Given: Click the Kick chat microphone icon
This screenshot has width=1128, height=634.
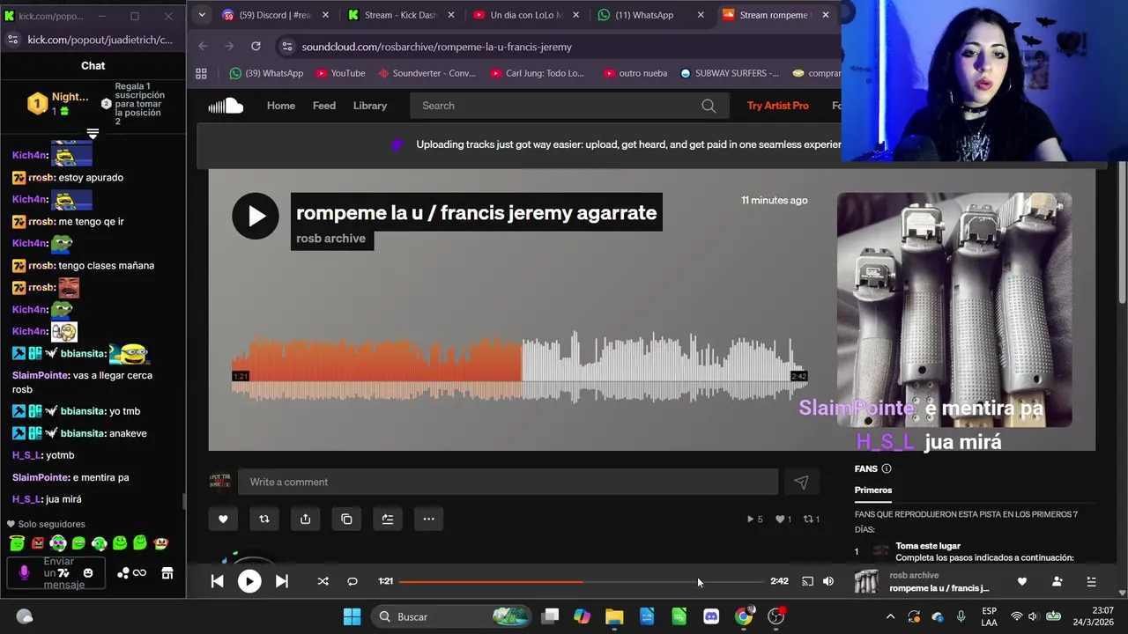Looking at the screenshot, I should click(x=24, y=572).
